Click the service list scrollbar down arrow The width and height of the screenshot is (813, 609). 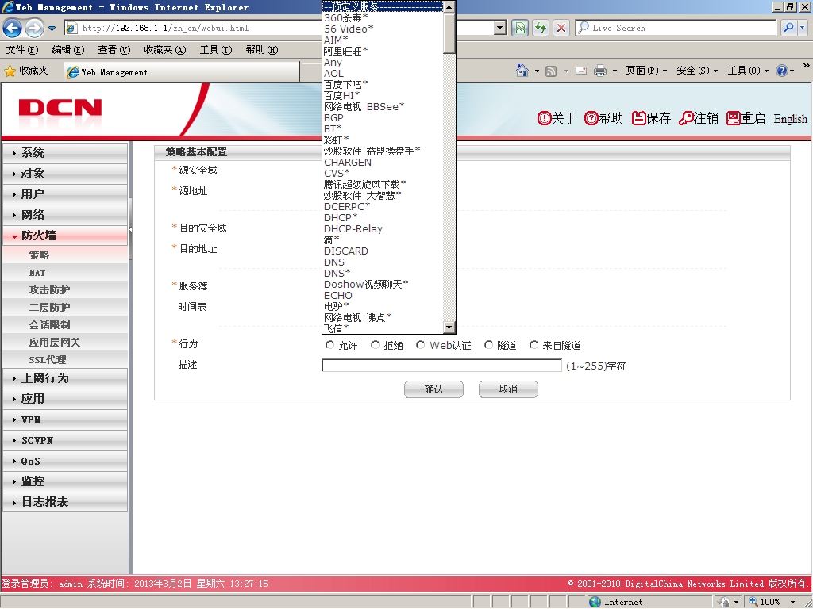[449, 327]
